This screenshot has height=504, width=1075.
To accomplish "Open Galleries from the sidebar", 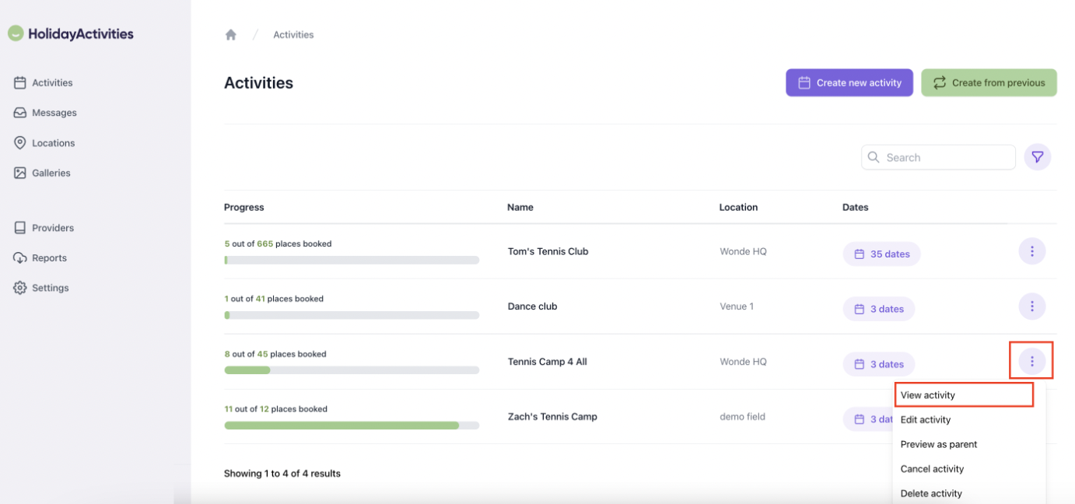I will click(51, 173).
